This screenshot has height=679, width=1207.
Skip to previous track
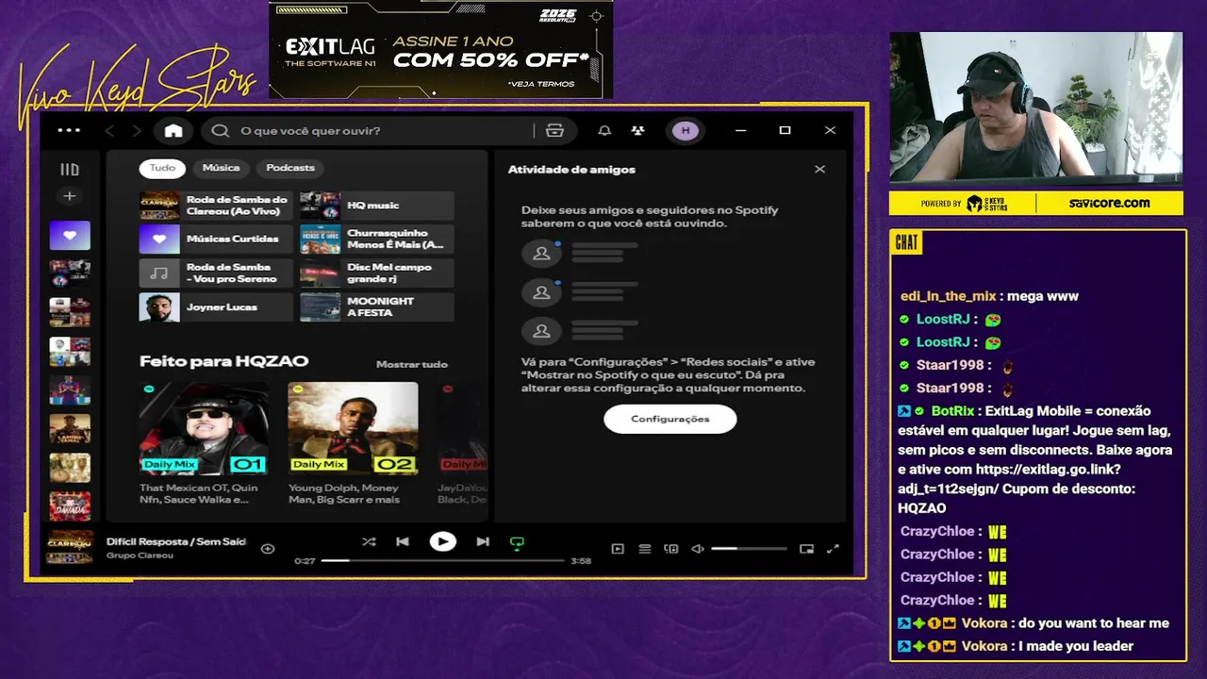pyautogui.click(x=403, y=542)
